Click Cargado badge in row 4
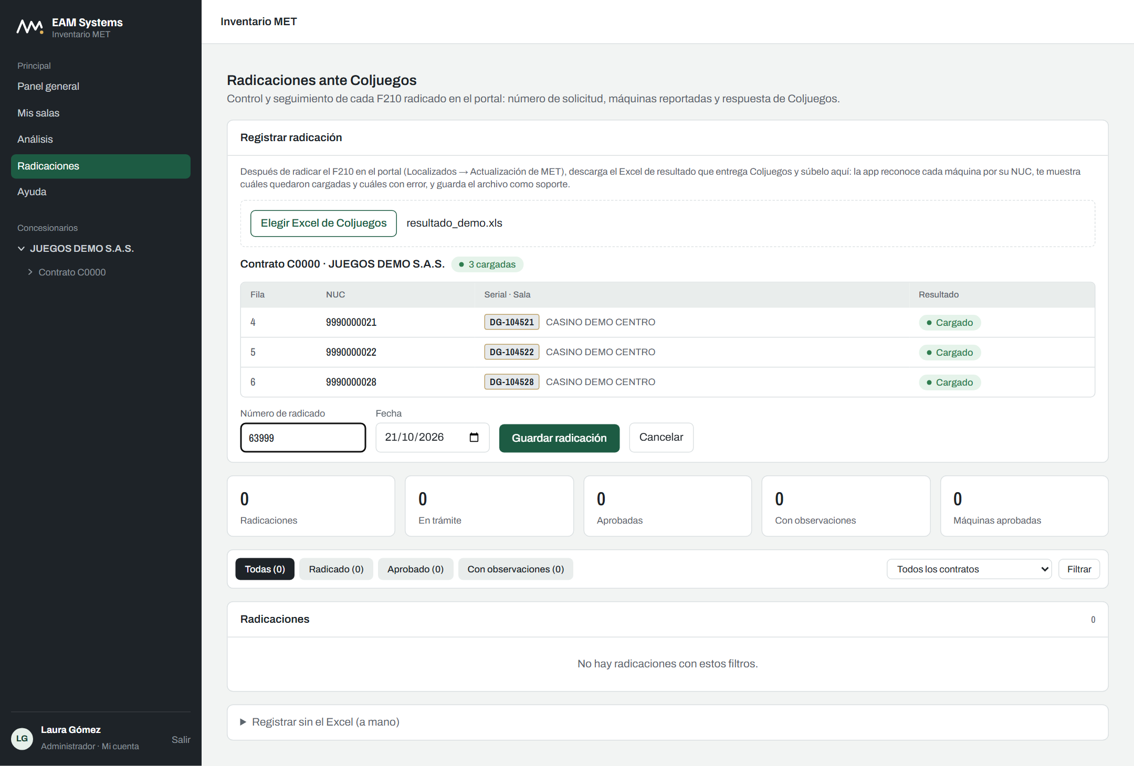The image size is (1134, 766). click(949, 323)
